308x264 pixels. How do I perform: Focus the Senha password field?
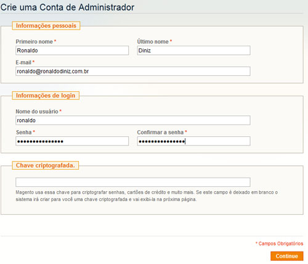[72, 141]
